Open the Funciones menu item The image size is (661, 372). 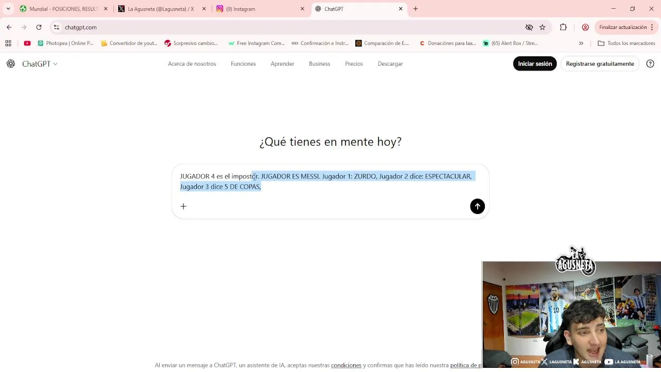tap(243, 64)
